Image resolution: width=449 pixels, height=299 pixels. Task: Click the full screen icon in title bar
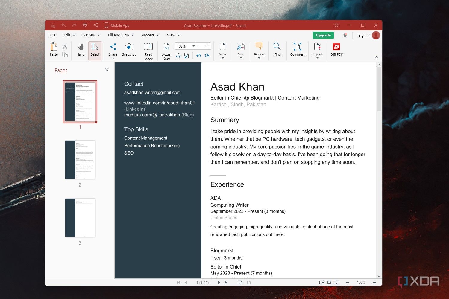(336, 25)
